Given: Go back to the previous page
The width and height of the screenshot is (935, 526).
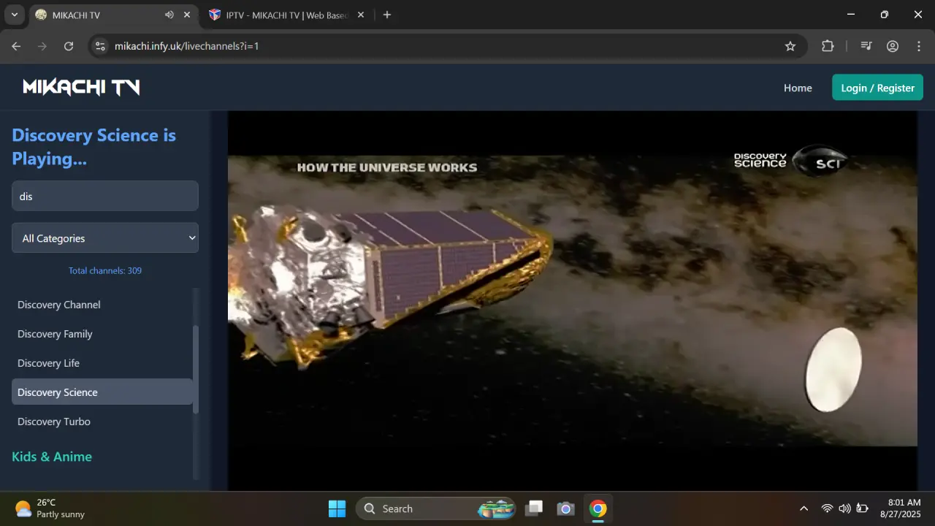Looking at the screenshot, I should (x=16, y=46).
